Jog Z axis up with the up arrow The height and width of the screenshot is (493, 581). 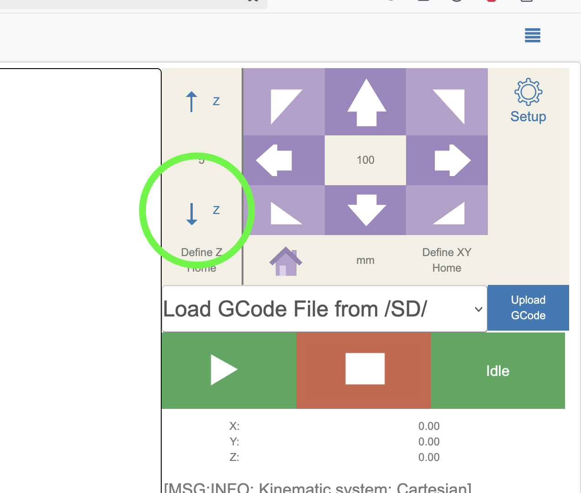click(x=192, y=102)
